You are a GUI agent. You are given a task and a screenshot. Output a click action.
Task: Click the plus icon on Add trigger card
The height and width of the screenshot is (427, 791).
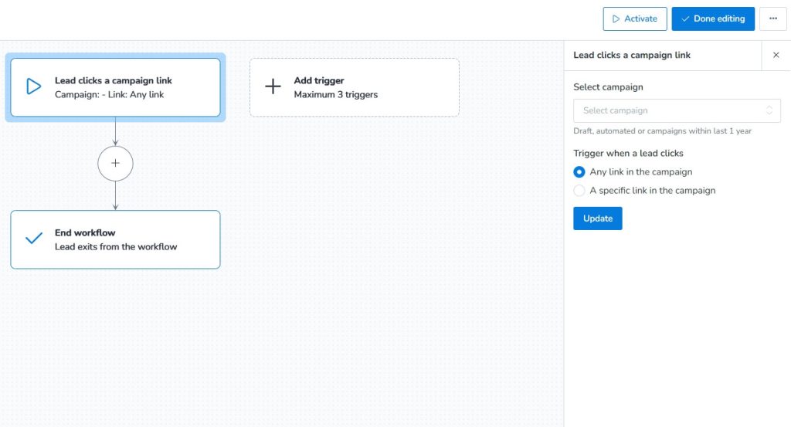273,87
